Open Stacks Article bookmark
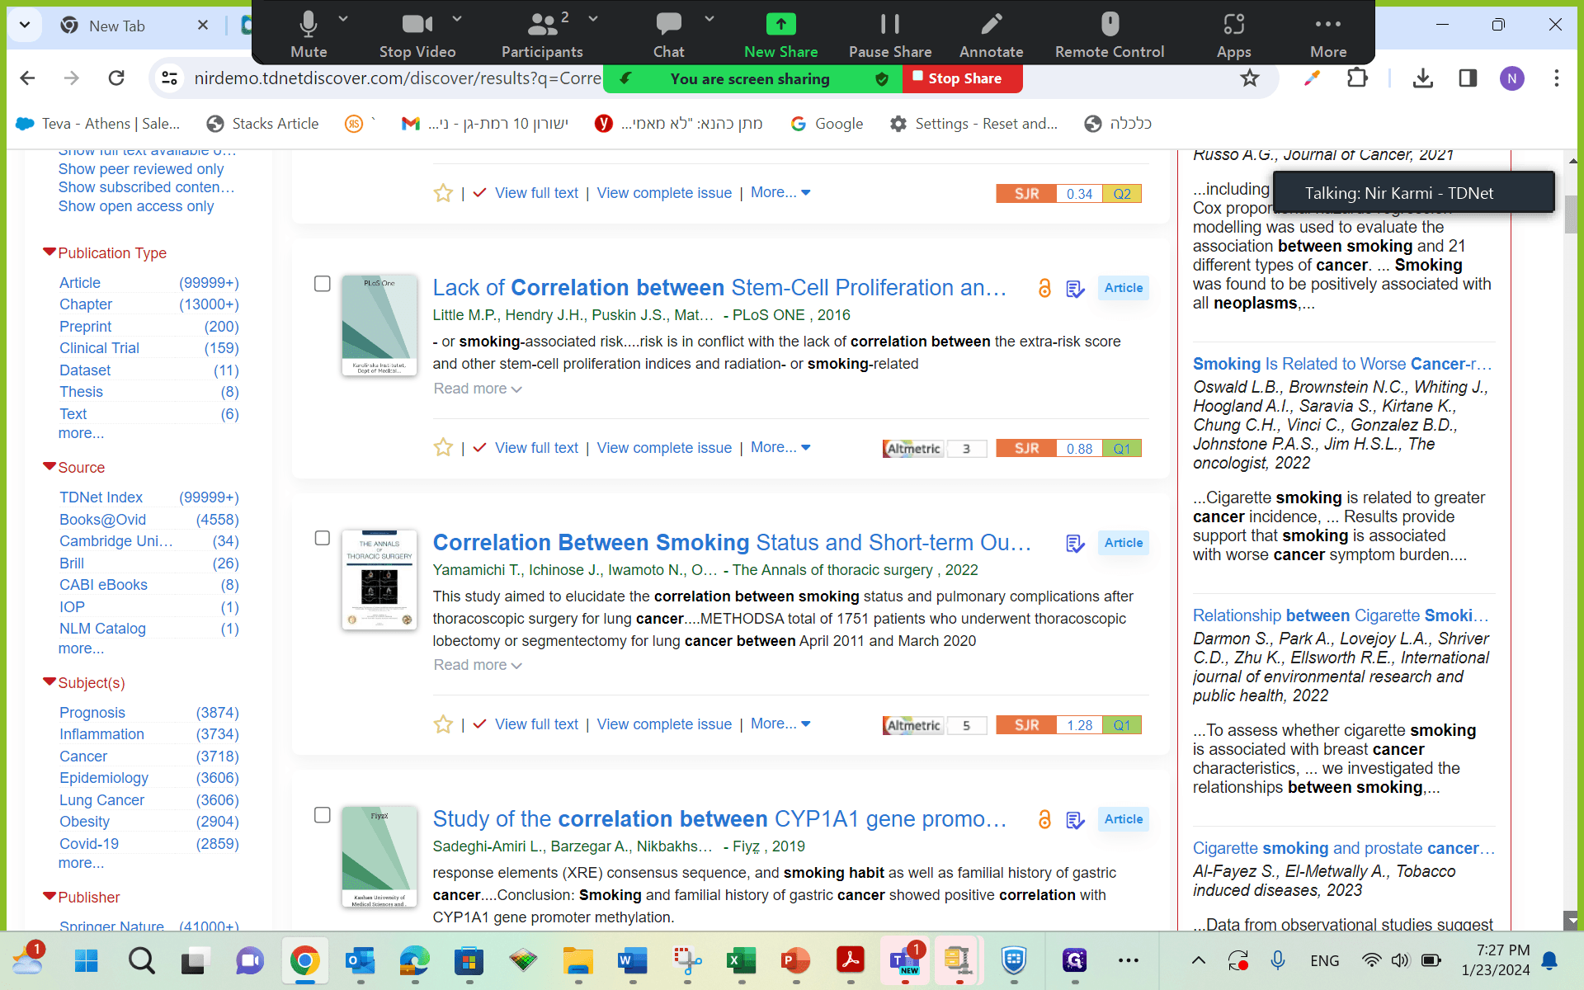1584x990 pixels. click(262, 124)
